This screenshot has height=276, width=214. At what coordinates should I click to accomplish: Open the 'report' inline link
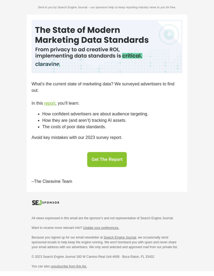pos(49,103)
